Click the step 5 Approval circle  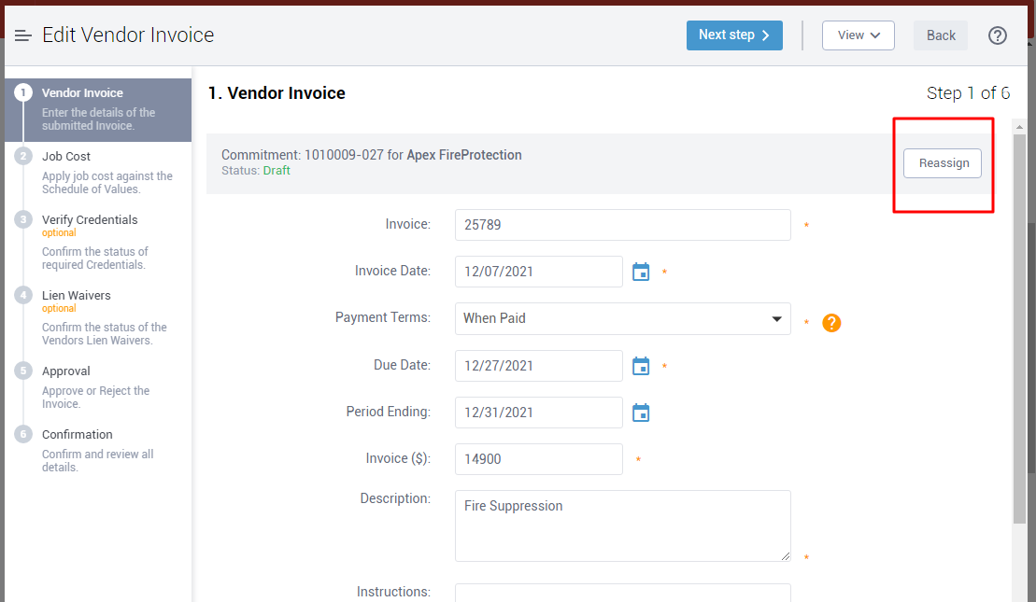[x=23, y=371]
